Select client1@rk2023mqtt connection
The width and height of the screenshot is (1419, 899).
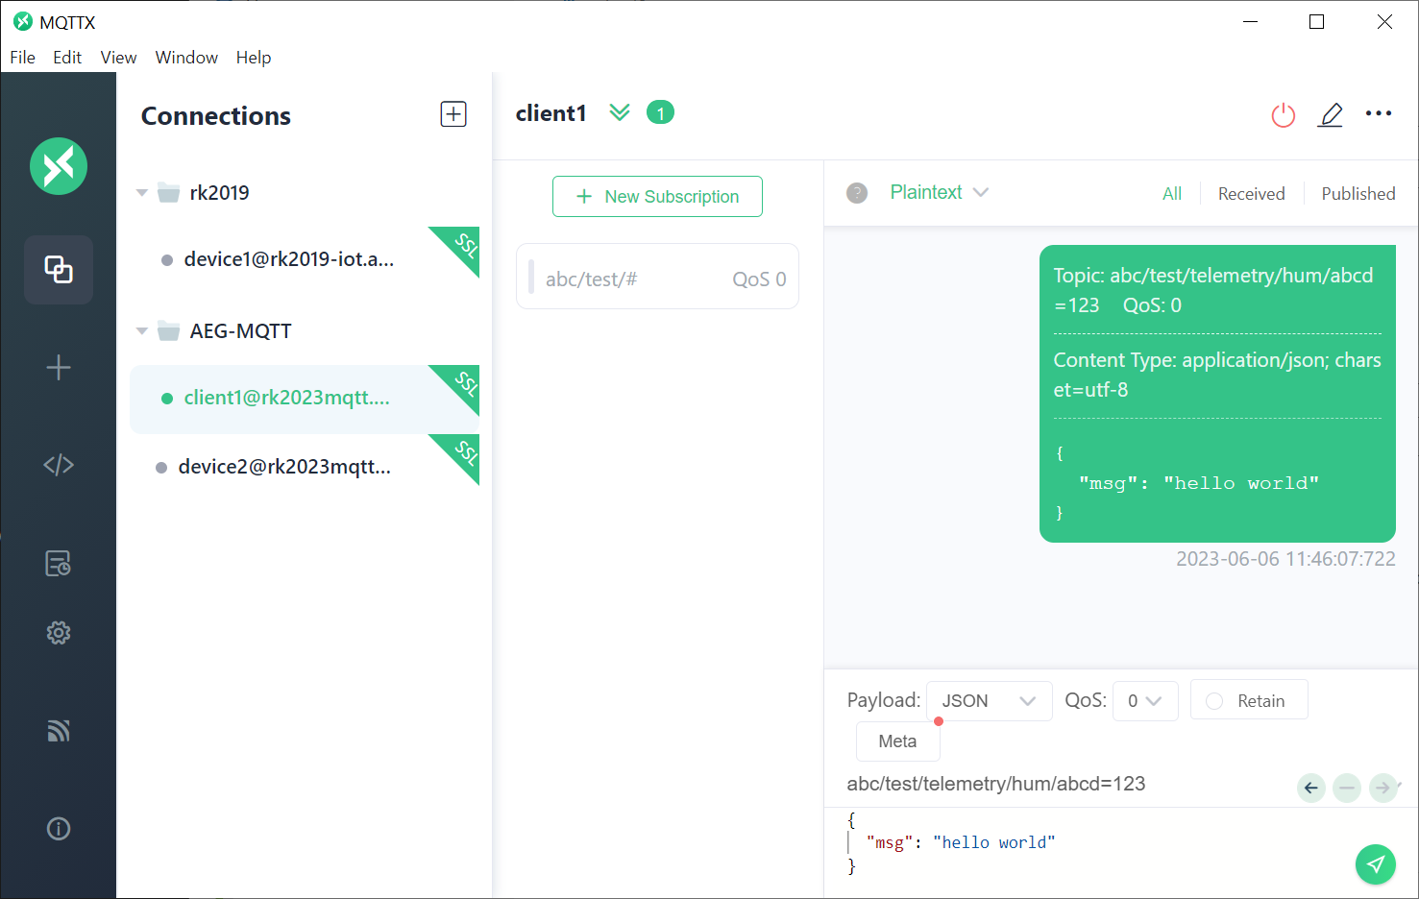point(305,399)
